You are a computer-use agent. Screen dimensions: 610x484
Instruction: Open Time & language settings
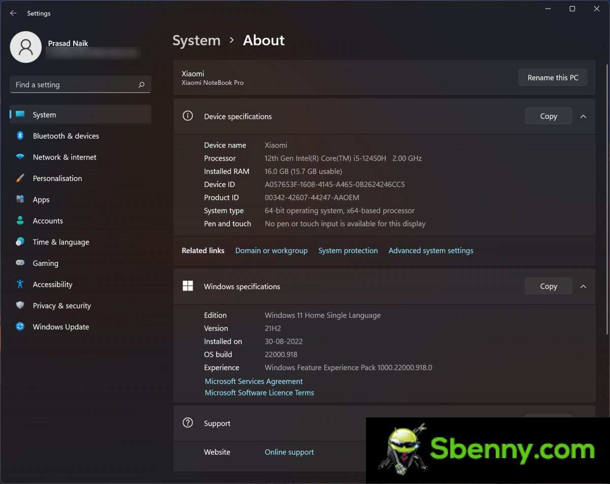(80, 242)
